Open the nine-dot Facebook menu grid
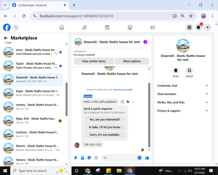This screenshot has width=218, height=175. [189, 28]
